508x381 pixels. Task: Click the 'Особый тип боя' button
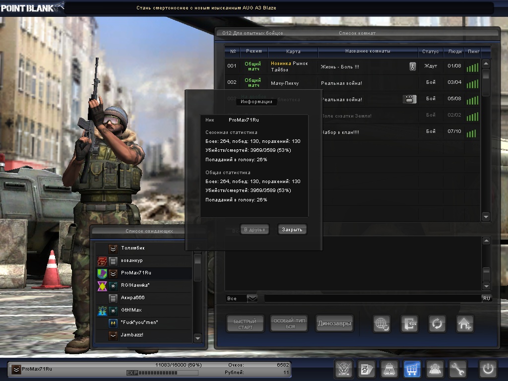289,323
